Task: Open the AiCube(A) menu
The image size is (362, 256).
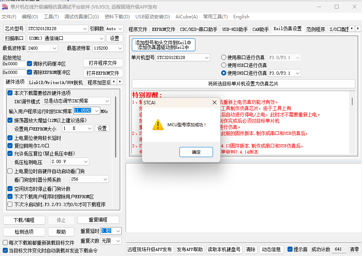Action: tap(186, 17)
